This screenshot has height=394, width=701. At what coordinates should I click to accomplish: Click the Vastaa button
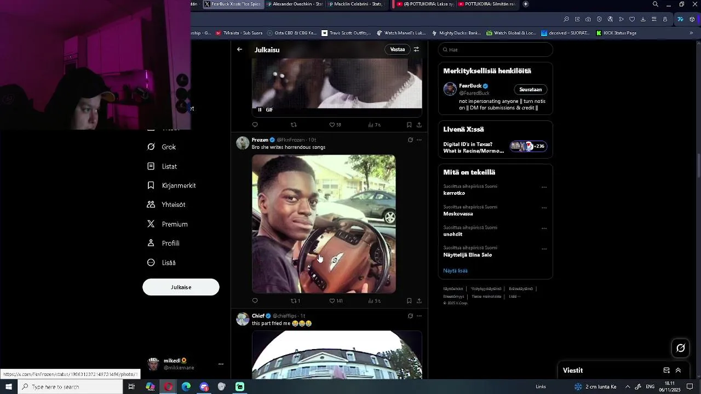(398, 49)
